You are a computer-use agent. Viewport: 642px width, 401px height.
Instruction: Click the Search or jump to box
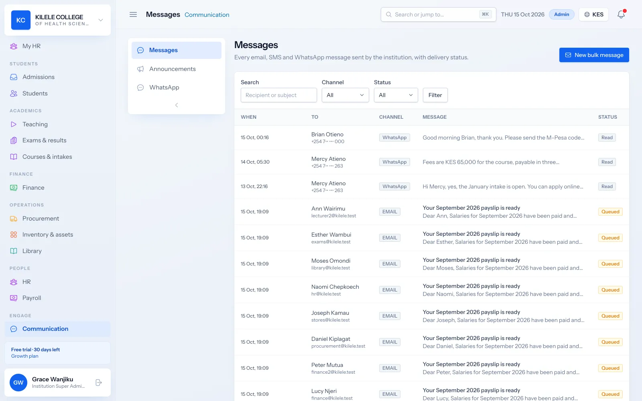438,14
